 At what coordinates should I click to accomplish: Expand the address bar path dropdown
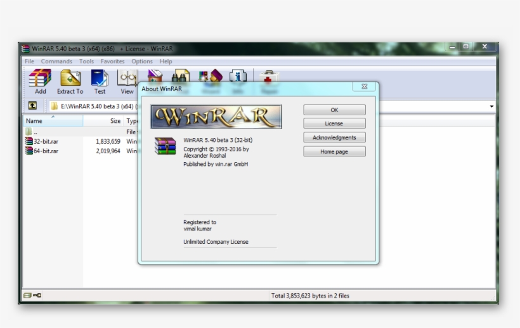491,106
